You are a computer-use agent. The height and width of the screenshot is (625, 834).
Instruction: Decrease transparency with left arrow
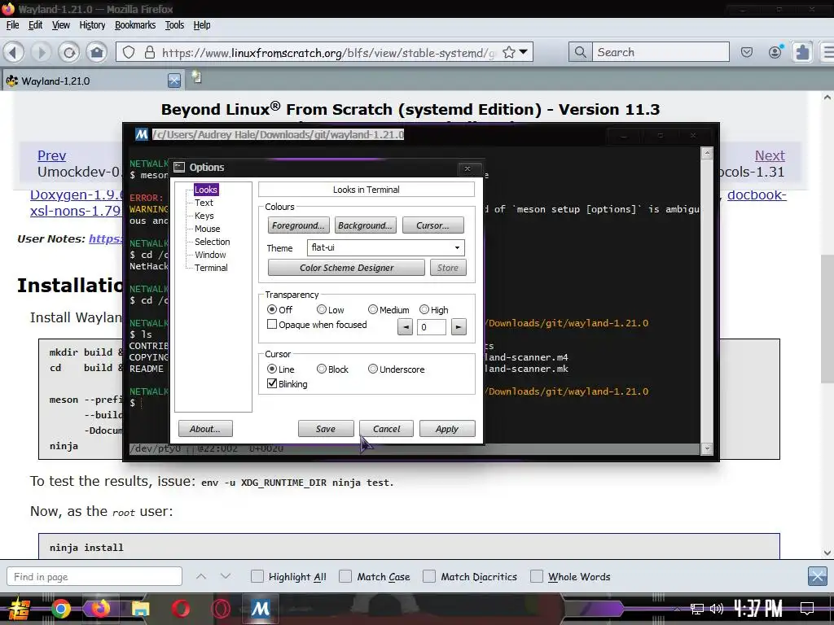point(406,327)
